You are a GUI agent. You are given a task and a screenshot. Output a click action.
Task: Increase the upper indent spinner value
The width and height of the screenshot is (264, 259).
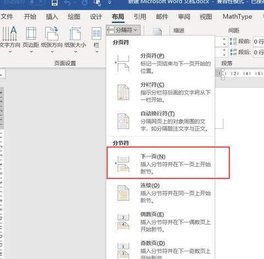click(224, 40)
